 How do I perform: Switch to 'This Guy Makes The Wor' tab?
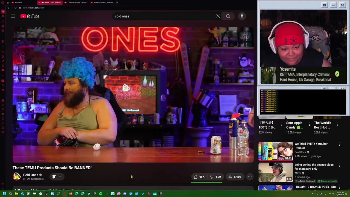point(75,2)
